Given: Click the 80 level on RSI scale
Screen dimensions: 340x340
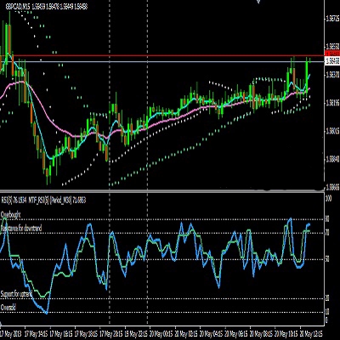Looking at the screenshot, I should coord(327,219).
